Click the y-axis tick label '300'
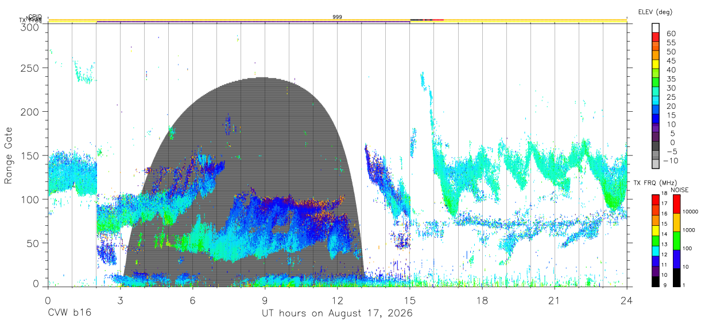Screen dimensions: 705x325 click(x=28, y=27)
